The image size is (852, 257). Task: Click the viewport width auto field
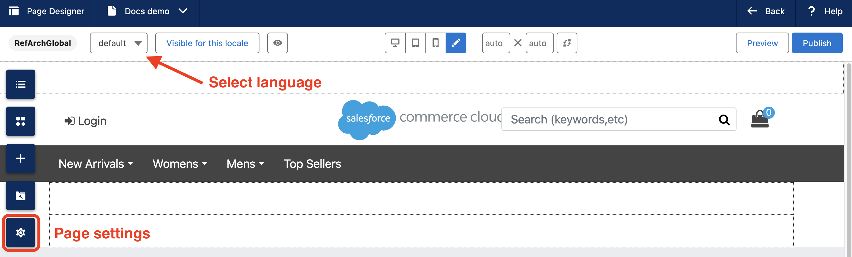[496, 43]
